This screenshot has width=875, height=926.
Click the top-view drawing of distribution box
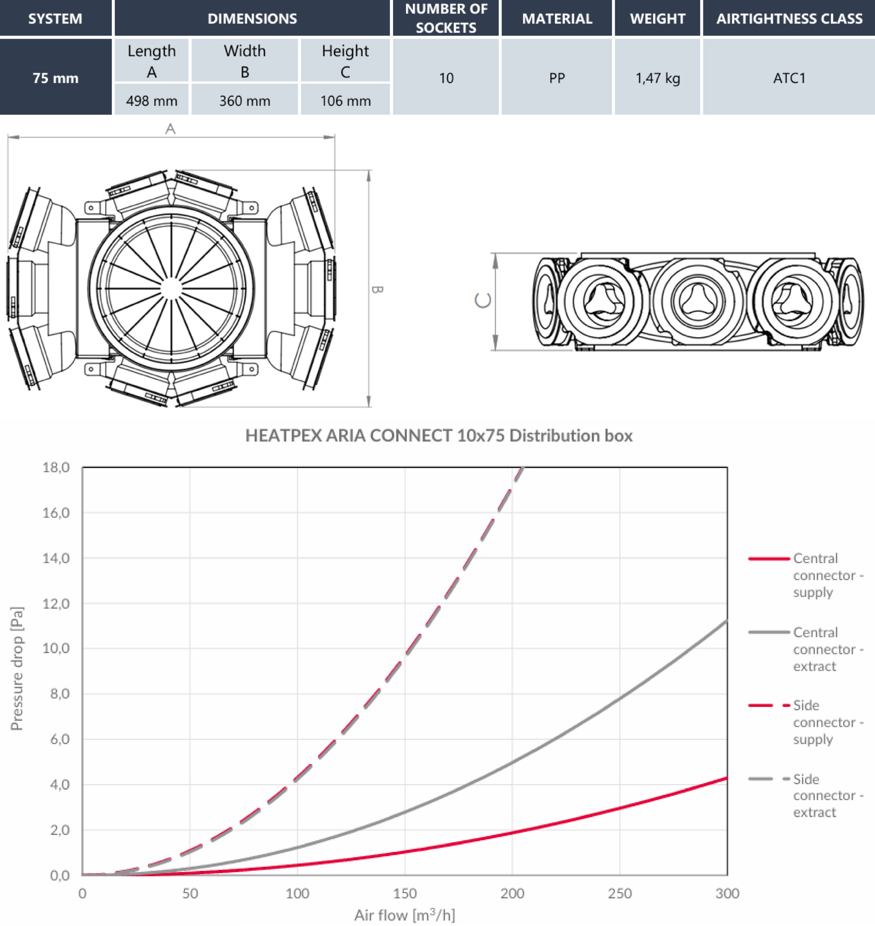171,288
